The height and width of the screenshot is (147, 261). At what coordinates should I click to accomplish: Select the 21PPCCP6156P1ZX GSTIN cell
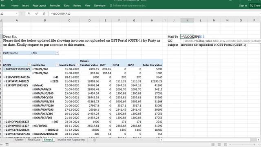pyautogui.click(x=17, y=134)
